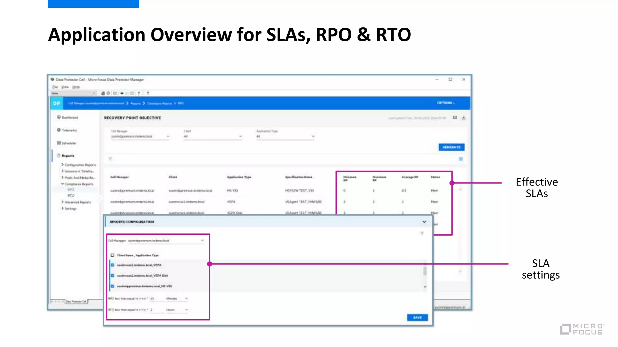618x347 pixels.
Task: Open the OPTIONS menu in blue header
Action: [x=446, y=103]
